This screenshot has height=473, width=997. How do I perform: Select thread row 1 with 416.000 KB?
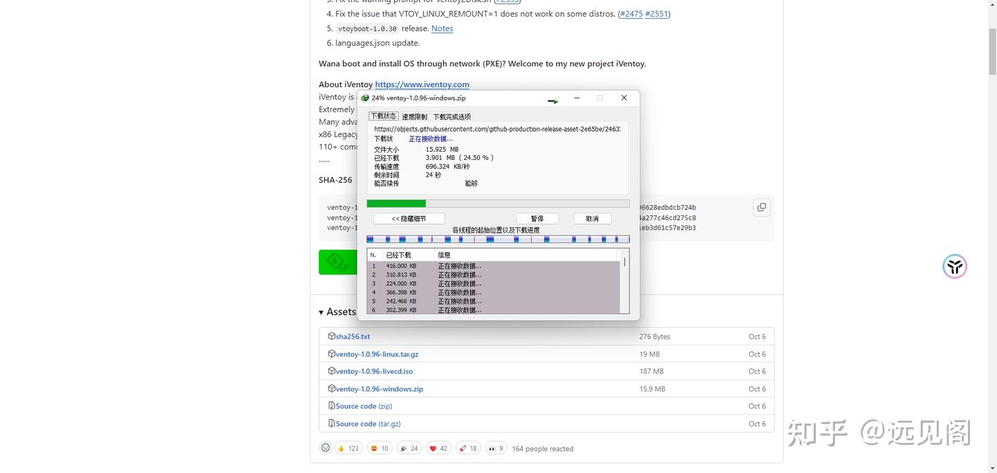coord(492,266)
